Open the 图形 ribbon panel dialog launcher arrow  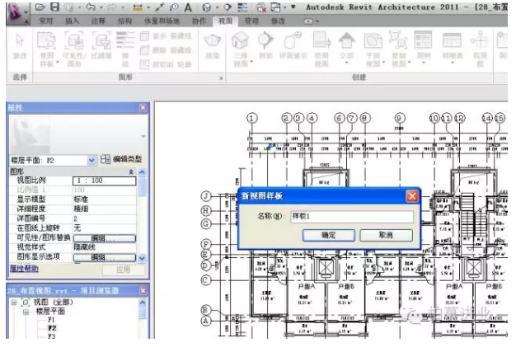[221, 78]
